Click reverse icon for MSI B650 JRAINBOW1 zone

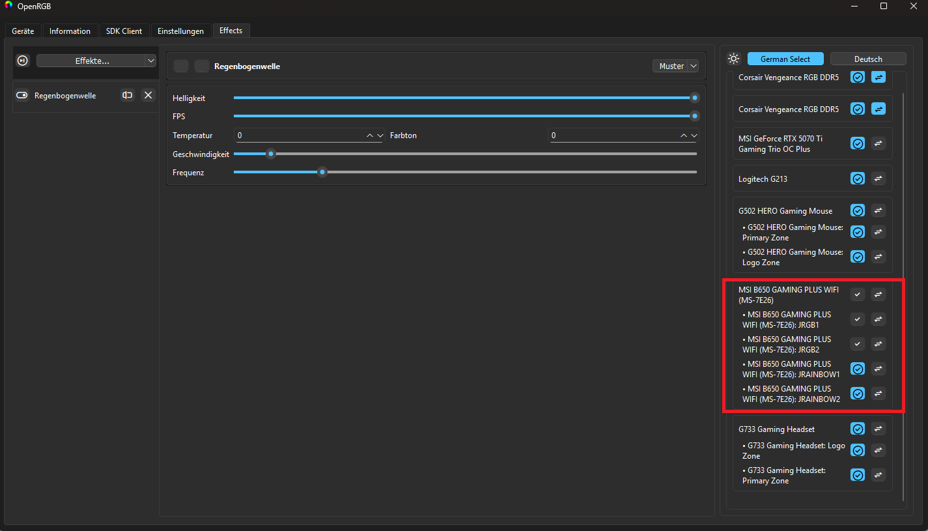tap(879, 369)
